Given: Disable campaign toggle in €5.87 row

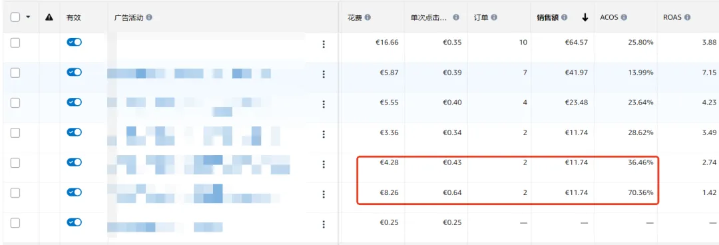Looking at the screenshot, I should pos(75,72).
